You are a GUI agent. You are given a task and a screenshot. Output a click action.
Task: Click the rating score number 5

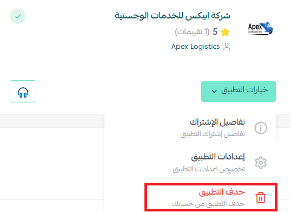[x=215, y=32]
